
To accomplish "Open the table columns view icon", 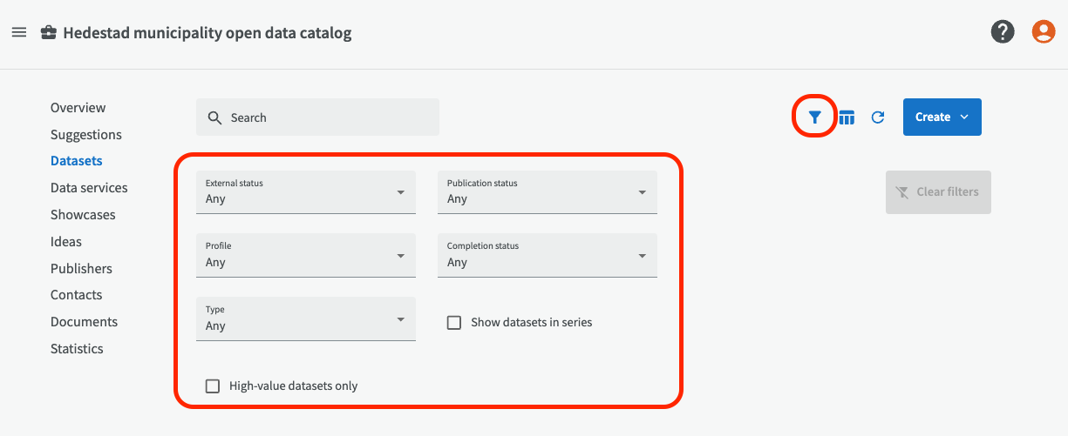I will 847,117.
